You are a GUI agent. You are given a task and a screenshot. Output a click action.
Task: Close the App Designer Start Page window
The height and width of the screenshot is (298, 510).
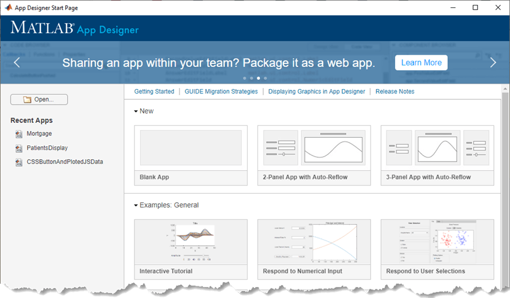click(498, 7)
